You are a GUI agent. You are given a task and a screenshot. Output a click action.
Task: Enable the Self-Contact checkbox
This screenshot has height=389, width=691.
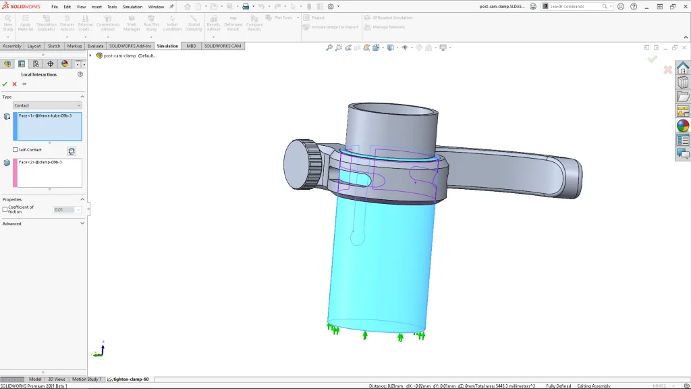tap(16, 150)
